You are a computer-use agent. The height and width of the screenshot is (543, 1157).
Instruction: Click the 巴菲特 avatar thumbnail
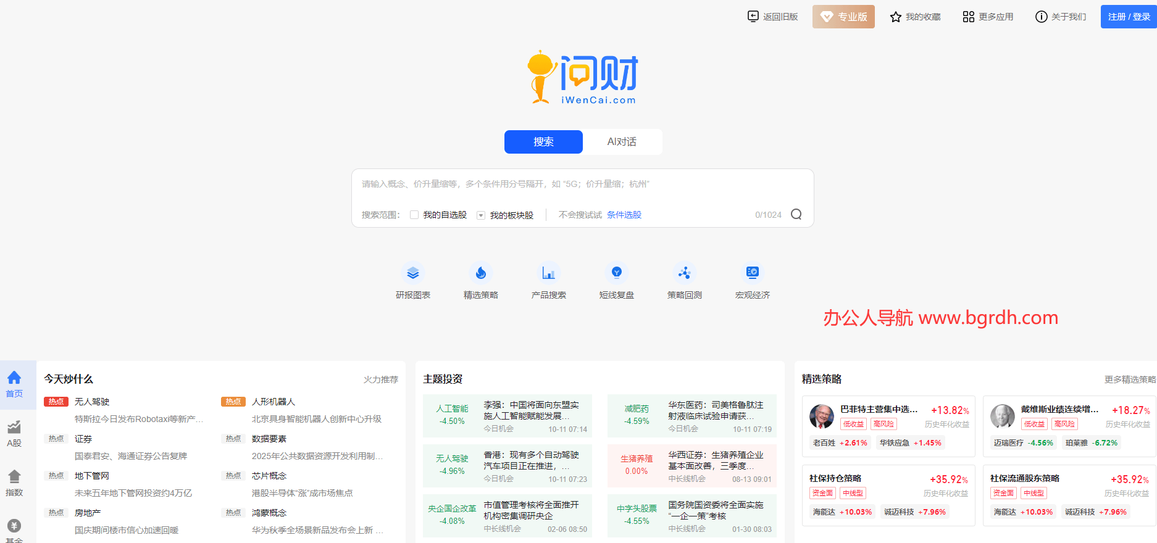pos(822,417)
